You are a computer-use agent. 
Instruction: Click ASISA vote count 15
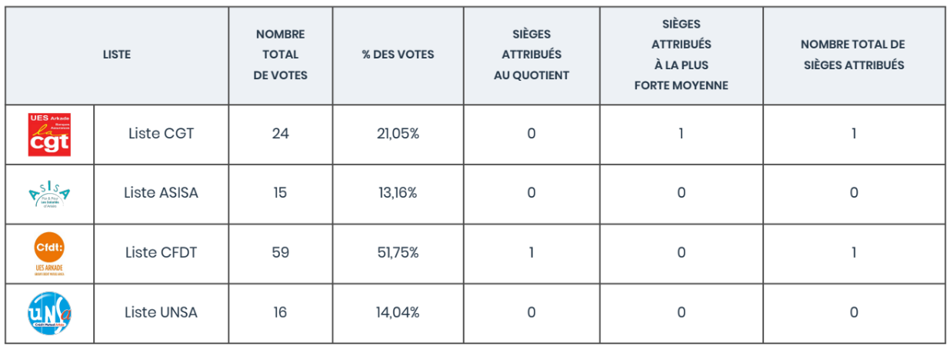[280, 192]
